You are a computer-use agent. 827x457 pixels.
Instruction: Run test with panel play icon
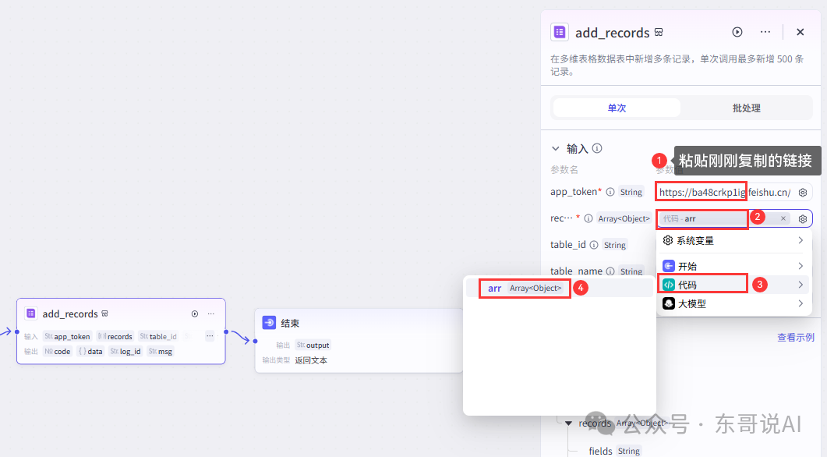pyautogui.click(x=737, y=32)
